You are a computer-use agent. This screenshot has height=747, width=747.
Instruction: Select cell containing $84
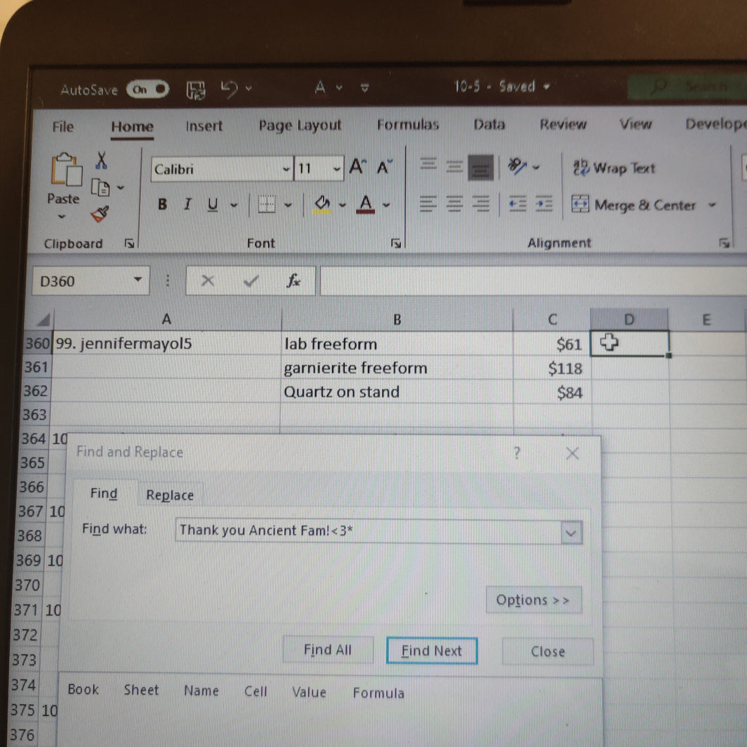[552, 392]
